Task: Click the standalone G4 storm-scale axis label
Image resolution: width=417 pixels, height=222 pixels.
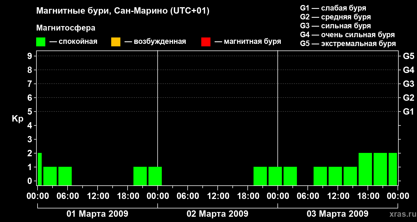Action: (408, 70)
